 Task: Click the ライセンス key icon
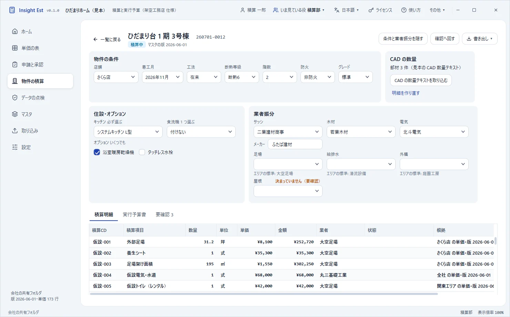371,10
